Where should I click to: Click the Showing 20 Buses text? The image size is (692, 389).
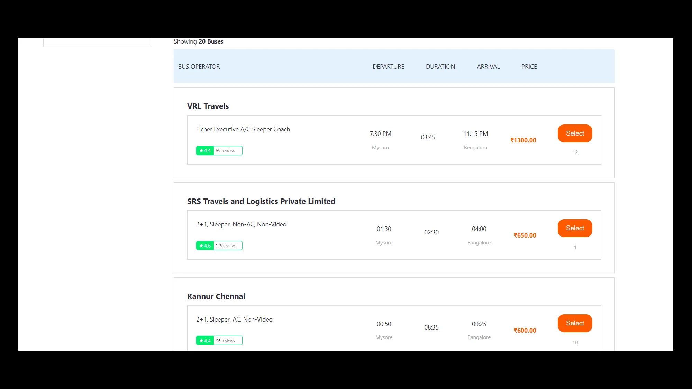[x=198, y=41]
